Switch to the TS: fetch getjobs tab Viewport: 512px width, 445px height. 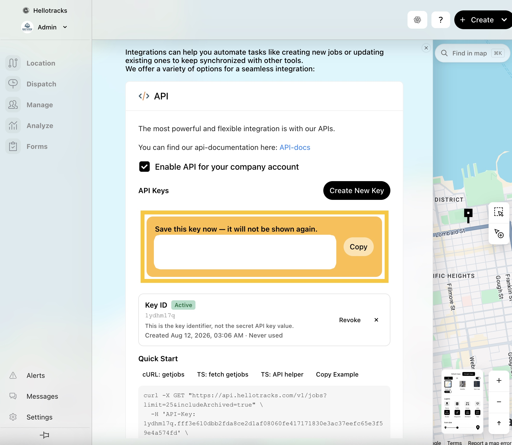(223, 374)
